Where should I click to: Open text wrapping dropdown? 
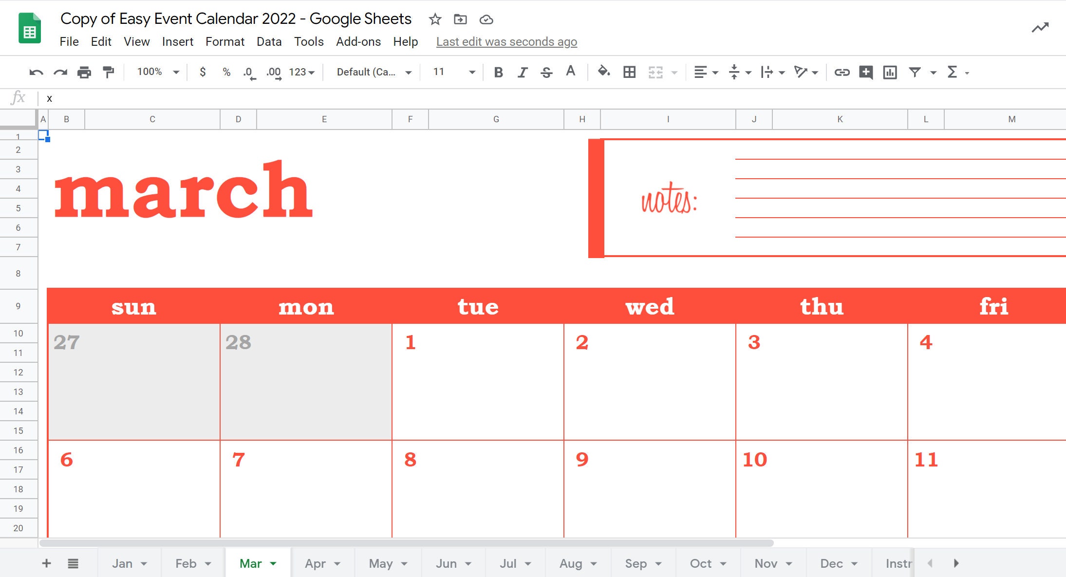point(772,73)
